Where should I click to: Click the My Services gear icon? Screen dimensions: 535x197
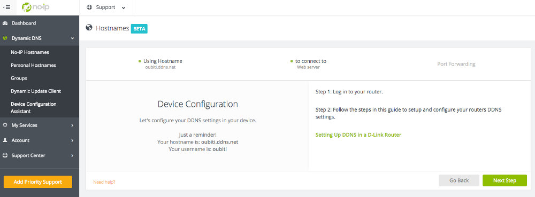[x=5, y=125]
